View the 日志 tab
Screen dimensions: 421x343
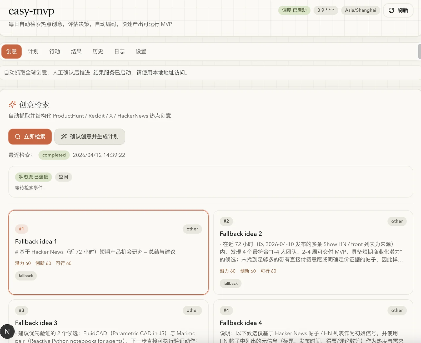[x=119, y=52]
